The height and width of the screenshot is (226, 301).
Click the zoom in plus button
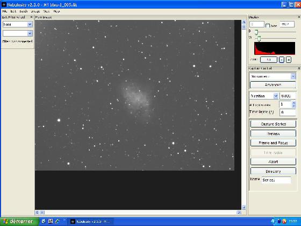289,60
